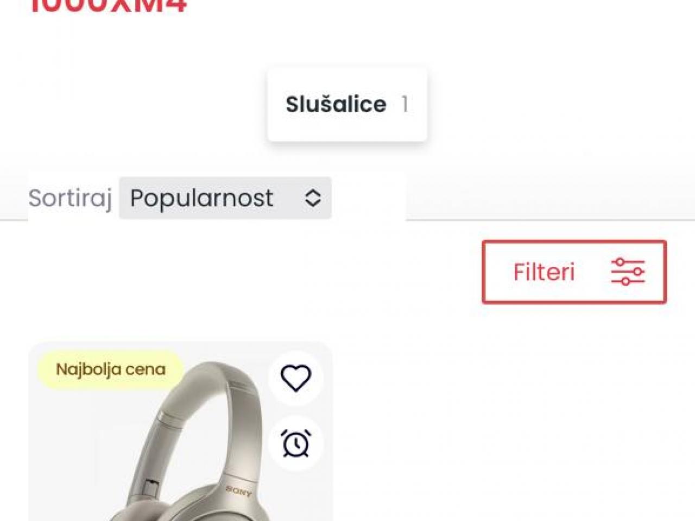Click the count 1 beside Slušalice
This screenshot has height=521, width=695.
tap(405, 104)
